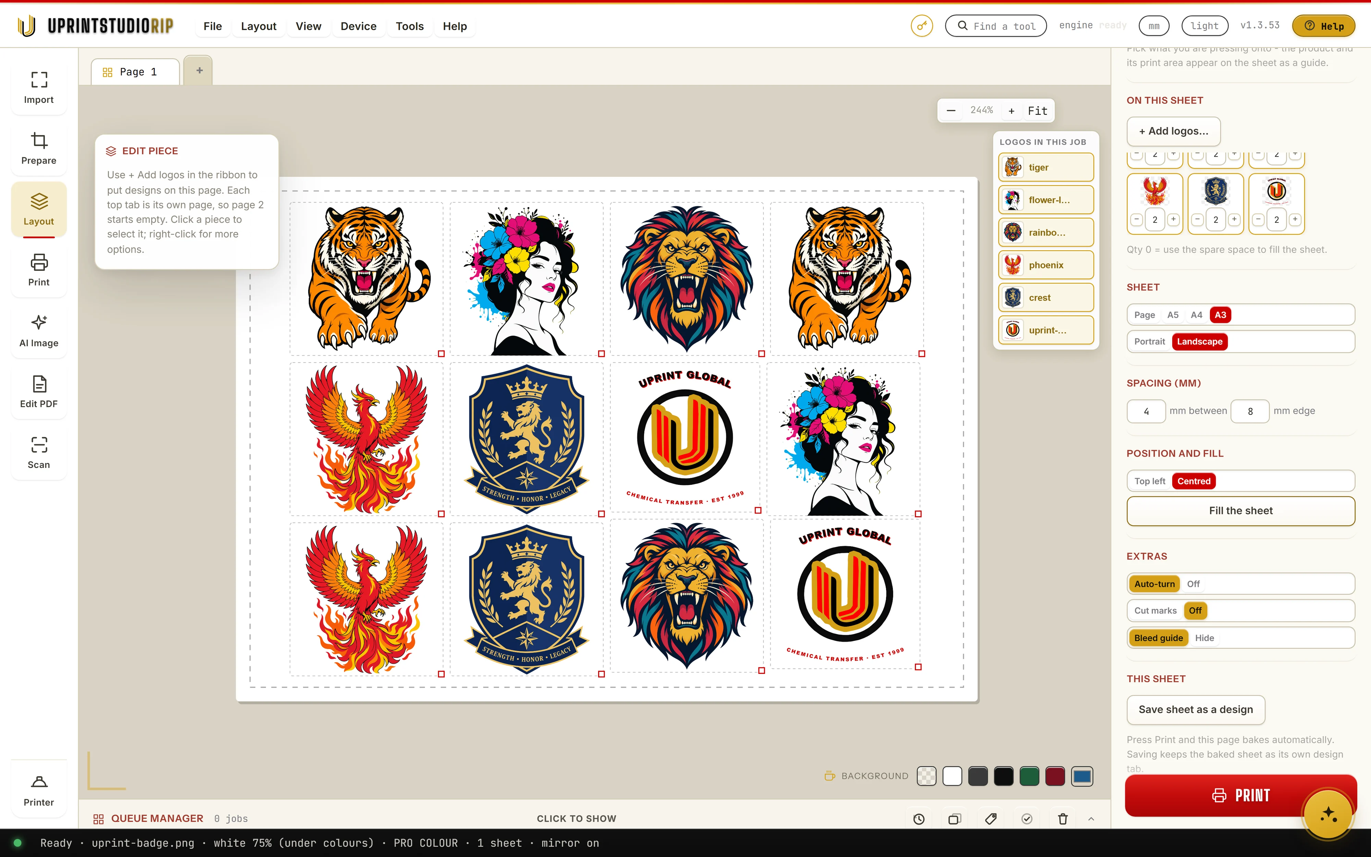Add a new page tab
This screenshot has height=857, width=1371.
pyautogui.click(x=198, y=71)
